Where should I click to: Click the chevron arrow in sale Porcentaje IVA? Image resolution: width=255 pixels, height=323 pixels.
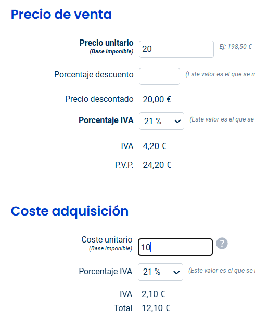click(x=177, y=122)
